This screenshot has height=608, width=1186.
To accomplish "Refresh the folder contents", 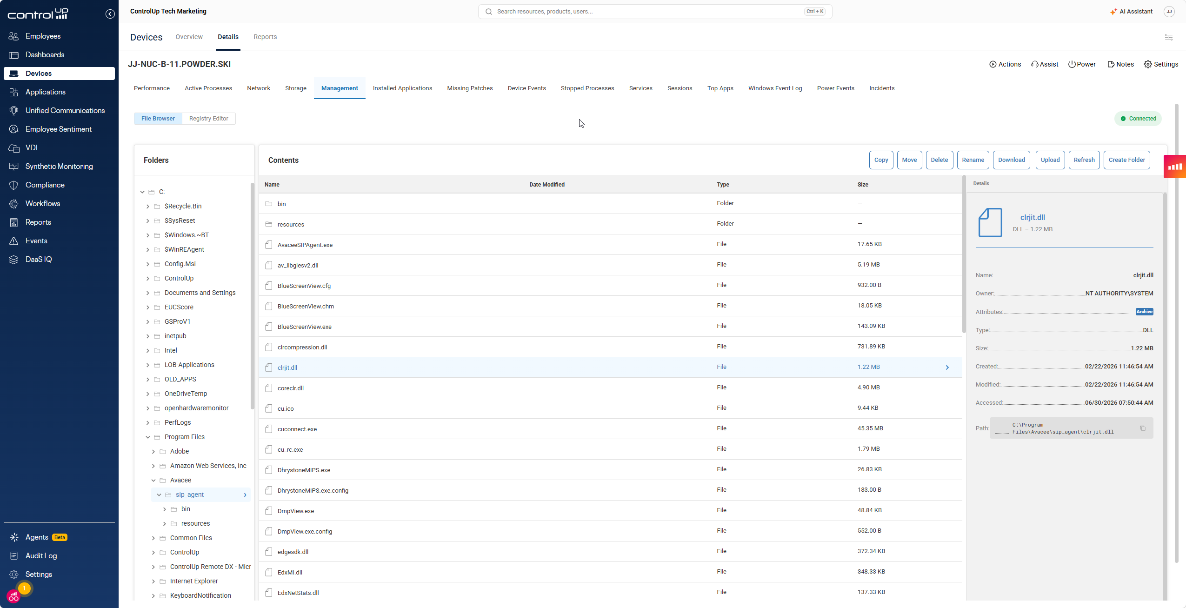I will point(1084,160).
